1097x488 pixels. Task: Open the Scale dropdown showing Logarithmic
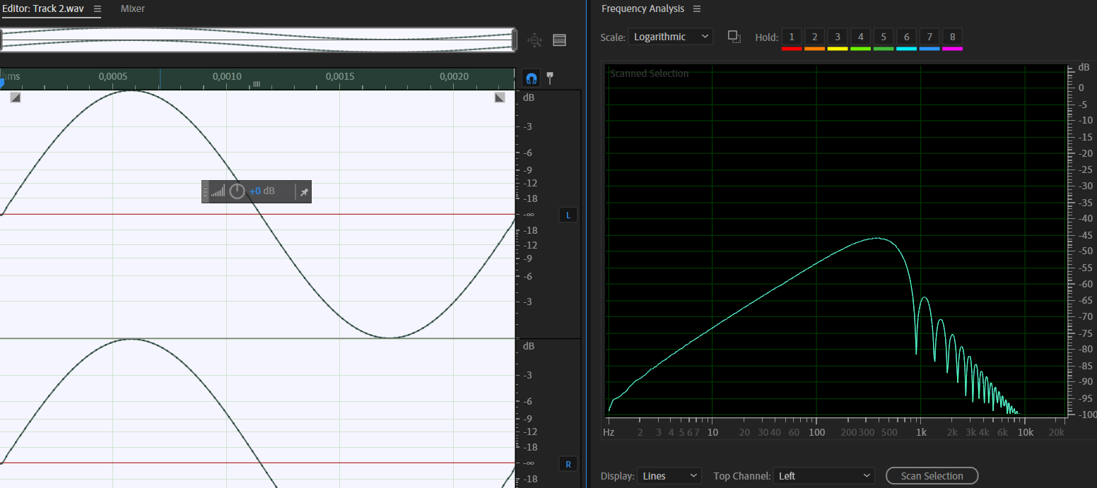[x=670, y=37]
